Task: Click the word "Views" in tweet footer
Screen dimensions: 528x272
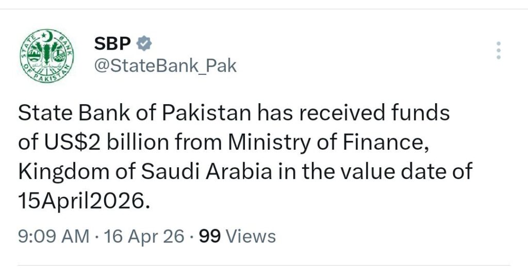Action: [251, 236]
